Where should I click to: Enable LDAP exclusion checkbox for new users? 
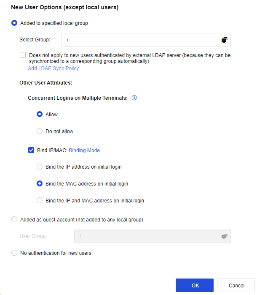(x=23, y=55)
